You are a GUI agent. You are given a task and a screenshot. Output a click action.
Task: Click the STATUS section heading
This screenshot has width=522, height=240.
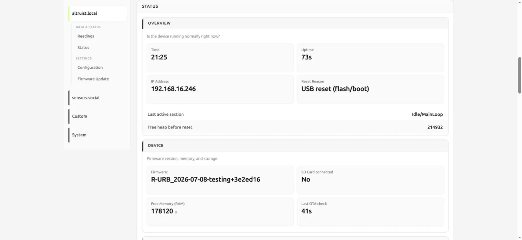click(150, 6)
